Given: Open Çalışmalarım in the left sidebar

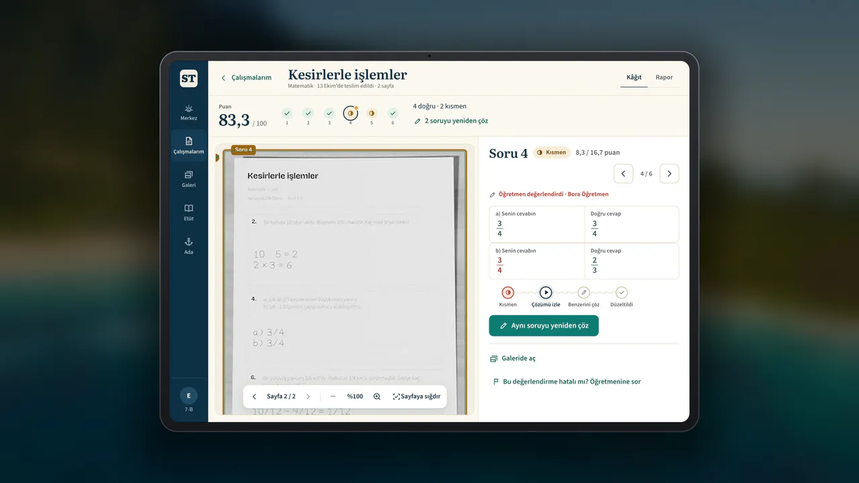Looking at the screenshot, I should tap(189, 146).
